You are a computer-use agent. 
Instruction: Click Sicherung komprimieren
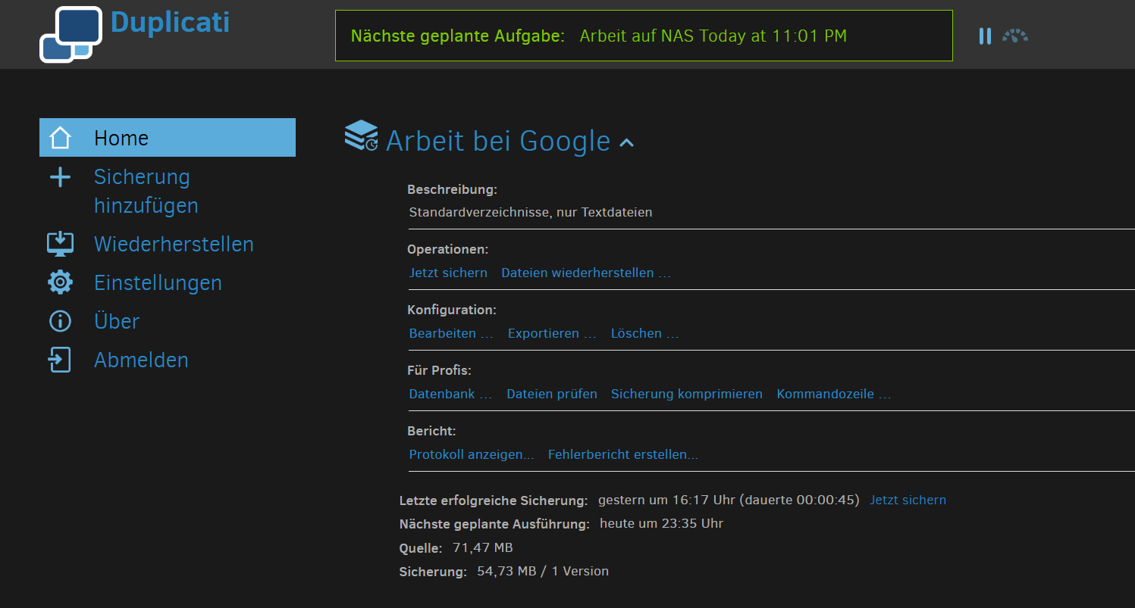pos(687,394)
